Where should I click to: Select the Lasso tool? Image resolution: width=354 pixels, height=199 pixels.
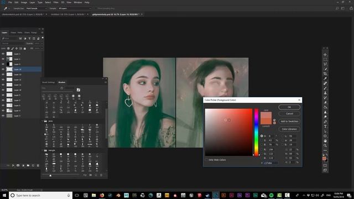(x=325, y=64)
